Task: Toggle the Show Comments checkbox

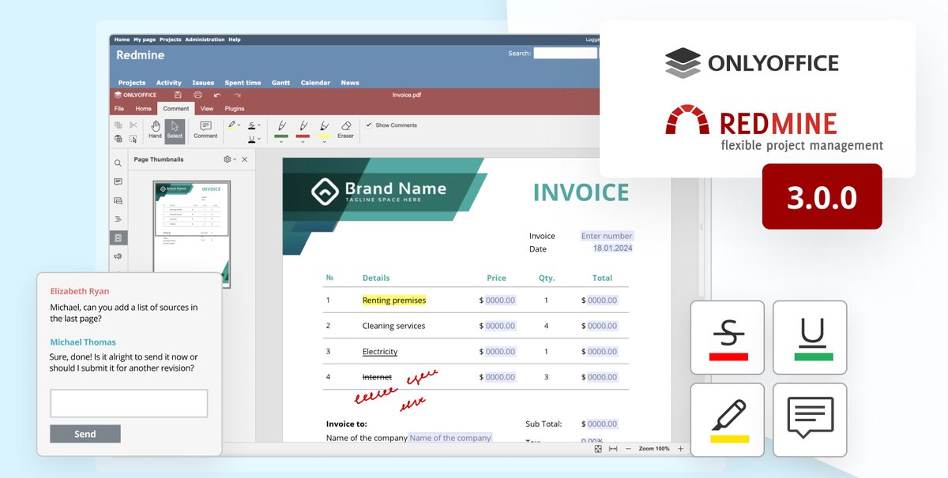Action: [368, 125]
